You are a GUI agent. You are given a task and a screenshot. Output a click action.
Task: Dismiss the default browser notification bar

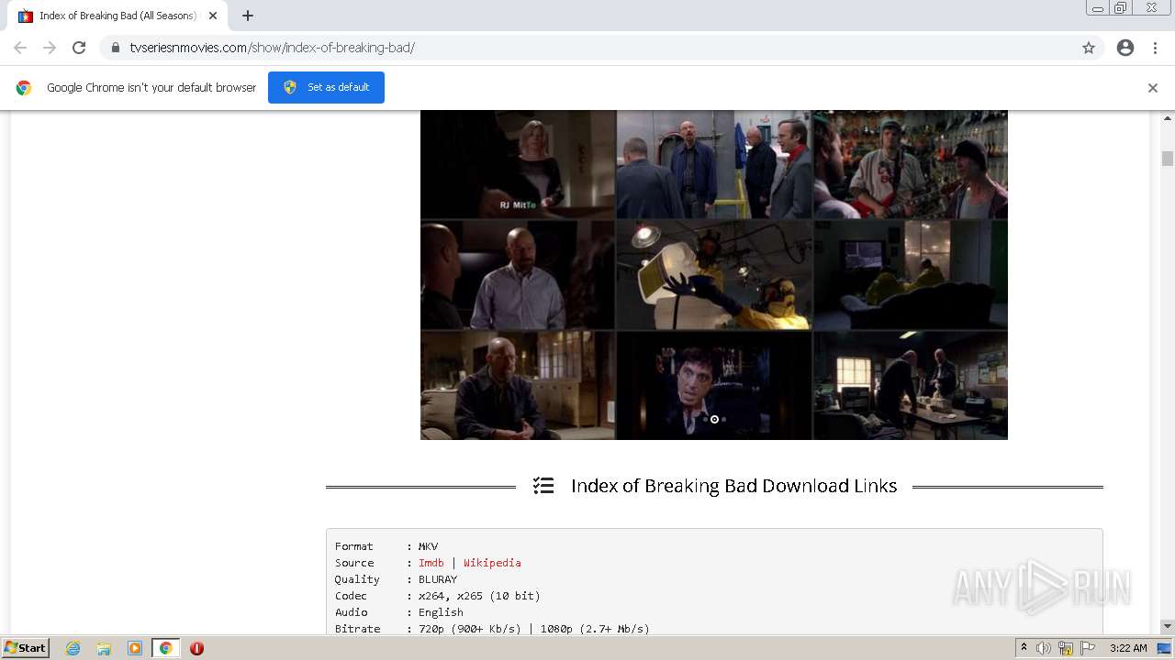1153,88
